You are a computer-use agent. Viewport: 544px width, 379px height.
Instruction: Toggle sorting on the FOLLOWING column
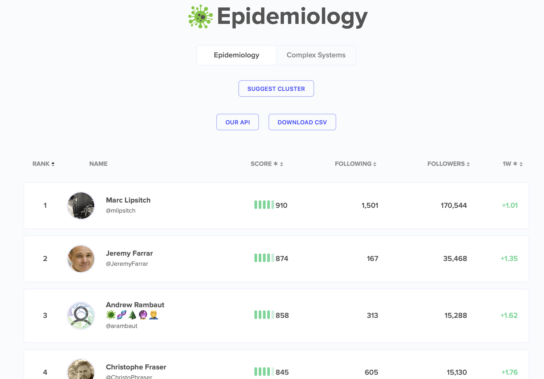click(x=375, y=164)
